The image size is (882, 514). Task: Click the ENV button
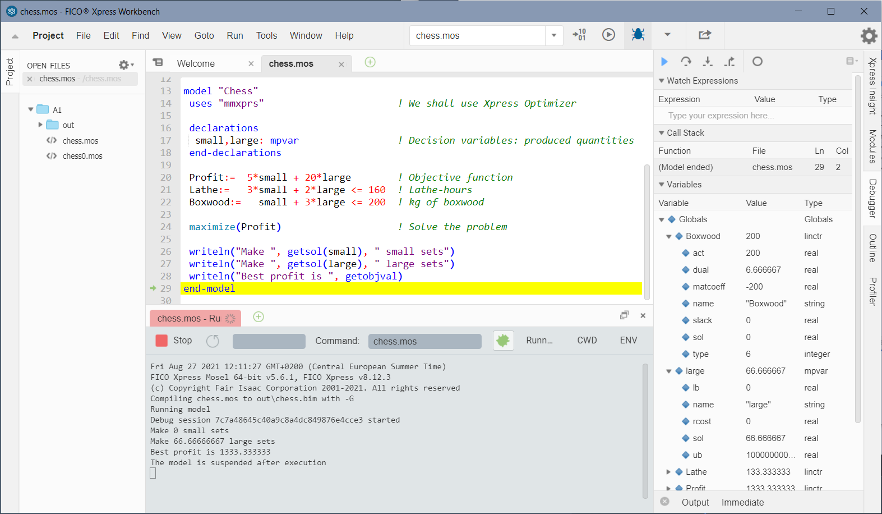point(629,341)
